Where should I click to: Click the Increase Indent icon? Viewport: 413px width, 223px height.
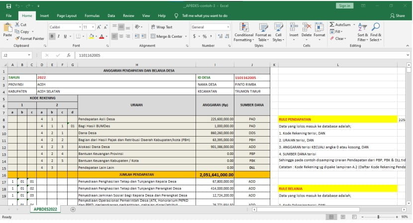pos(143,36)
